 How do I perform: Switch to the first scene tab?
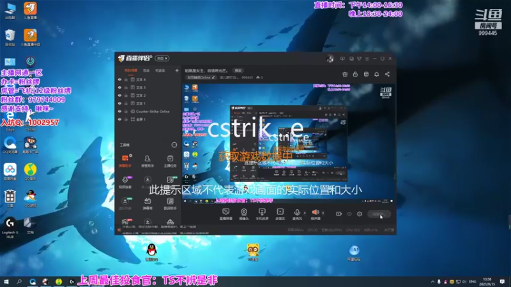click(131, 71)
